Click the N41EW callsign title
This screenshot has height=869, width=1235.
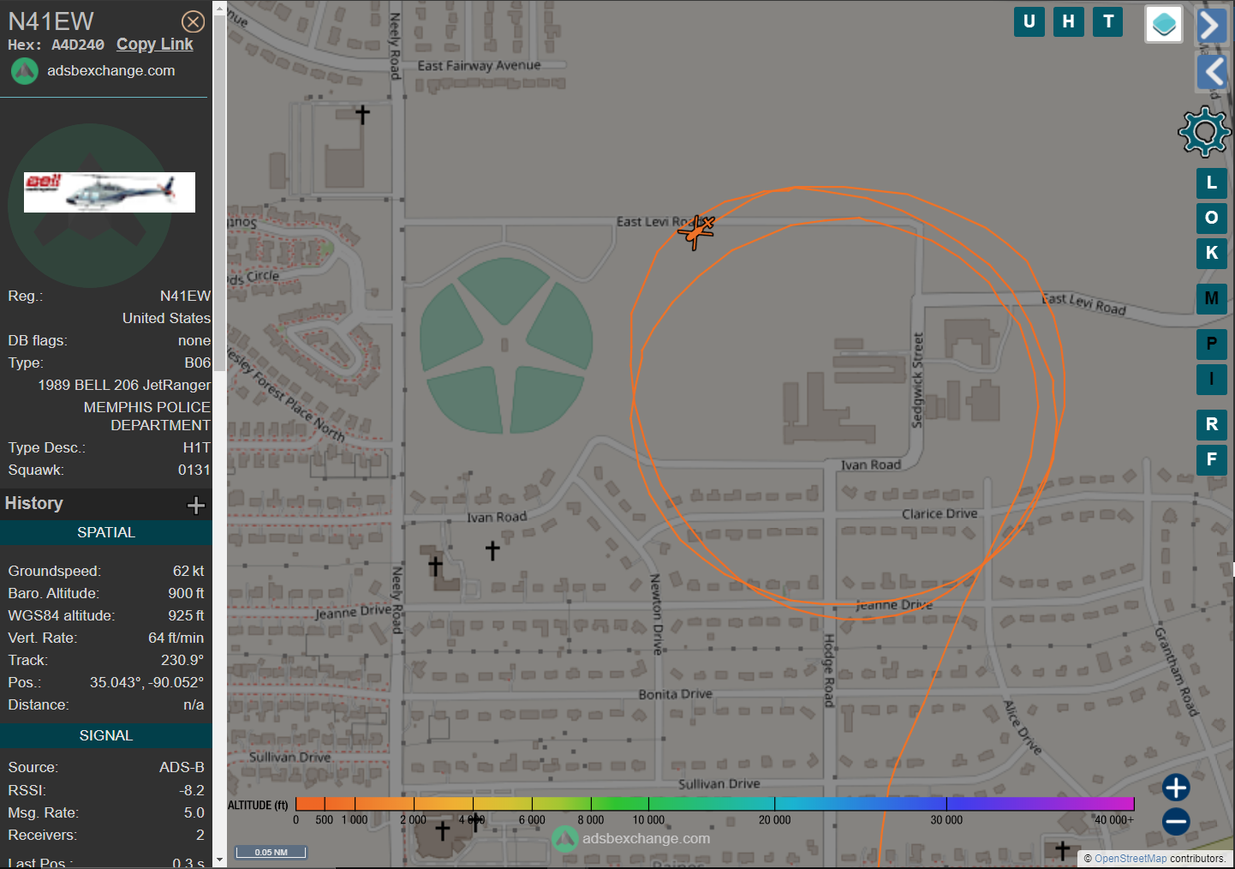(51, 21)
